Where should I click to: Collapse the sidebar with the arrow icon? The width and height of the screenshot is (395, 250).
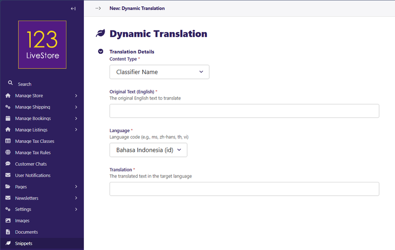pyautogui.click(x=73, y=8)
